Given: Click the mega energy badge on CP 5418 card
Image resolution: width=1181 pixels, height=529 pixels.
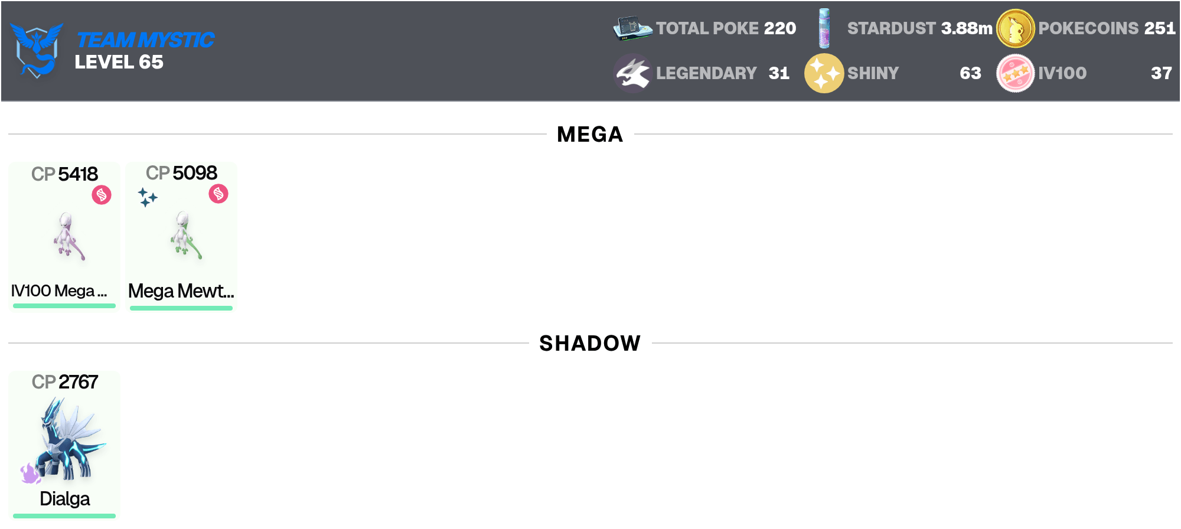Looking at the screenshot, I should pyautogui.click(x=102, y=195).
